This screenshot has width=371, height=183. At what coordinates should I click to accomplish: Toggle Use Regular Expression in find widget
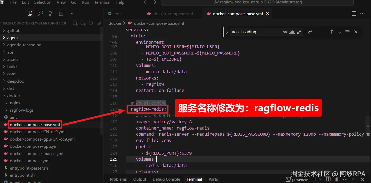click(299, 32)
